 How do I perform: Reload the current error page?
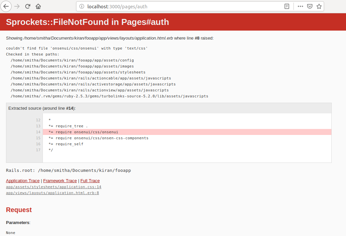(28, 6)
